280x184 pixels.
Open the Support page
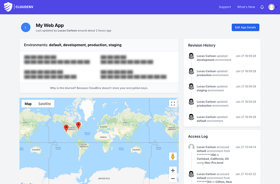click(225, 7)
